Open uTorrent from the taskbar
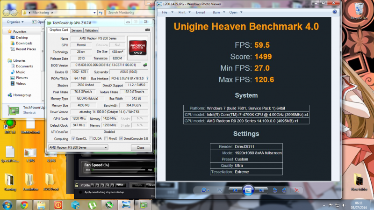The height and width of the screenshot is (210, 374). [92, 205]
